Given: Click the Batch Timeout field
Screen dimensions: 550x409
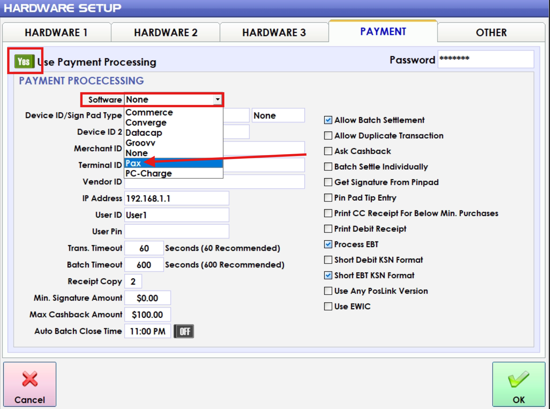Looking at the screenshot, I should [x=144, y=265].
